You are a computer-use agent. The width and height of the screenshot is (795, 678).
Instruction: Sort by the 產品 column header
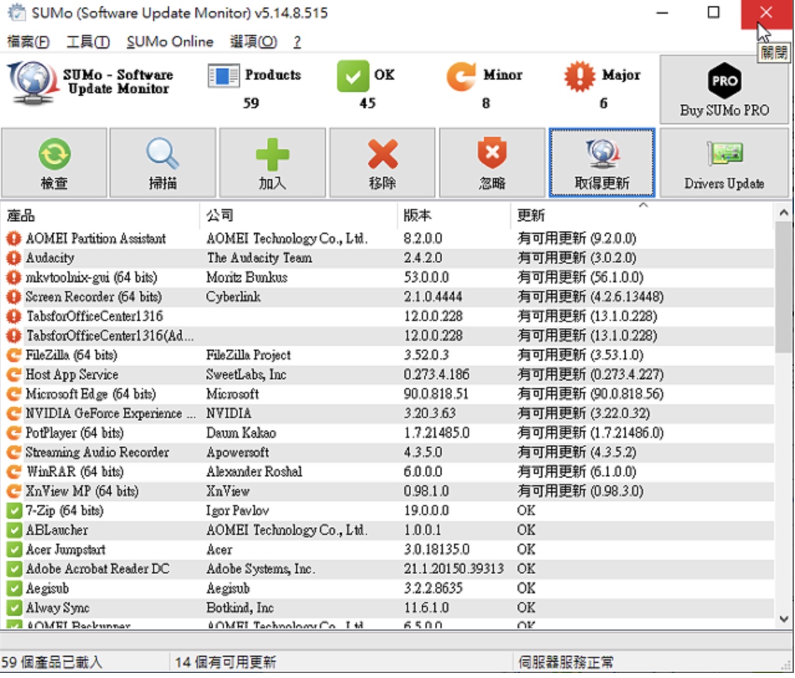pos(100,215)
